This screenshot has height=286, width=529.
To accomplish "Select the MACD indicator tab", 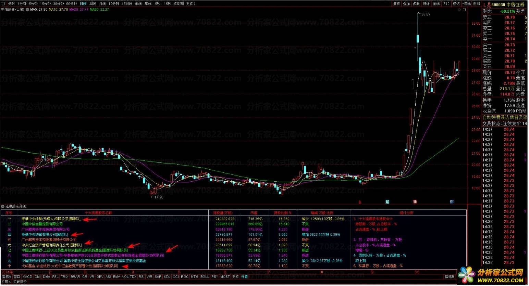I will point(27,277).
